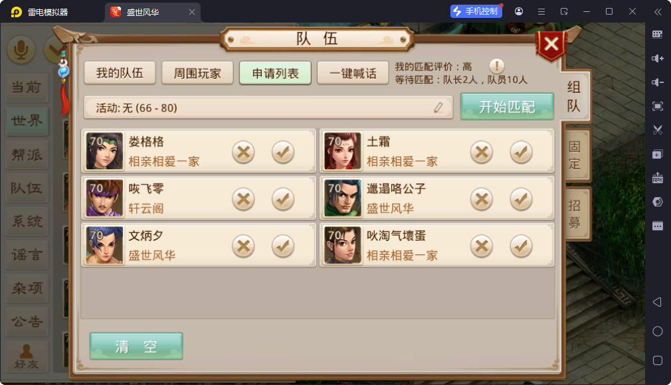Click the 开始匹配 button

click(x=507, y=107)
